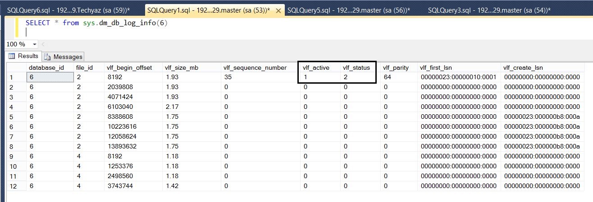Click the horizontal scroll left arrow
The height and width of the screenshot is (202, 593).
[43, 44]
